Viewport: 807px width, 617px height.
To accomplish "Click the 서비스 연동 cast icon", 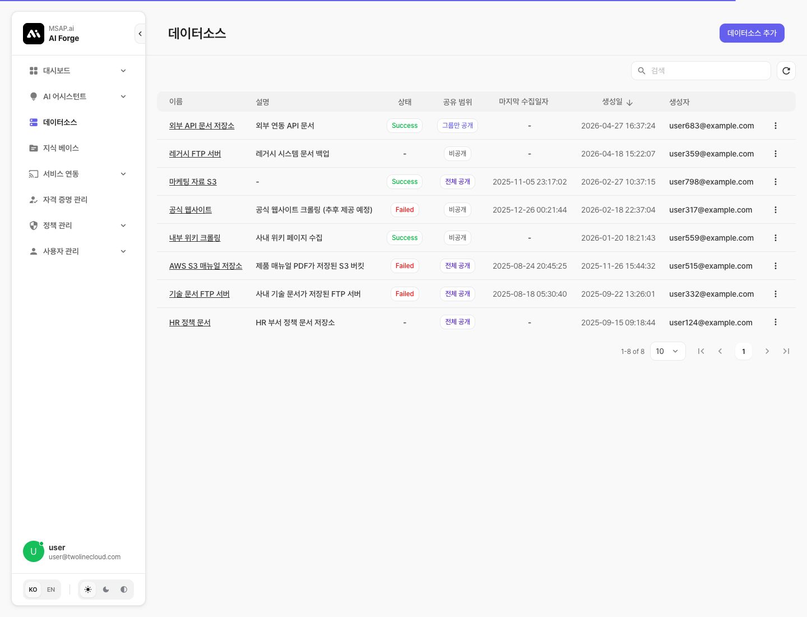I will tap(34, 174).
